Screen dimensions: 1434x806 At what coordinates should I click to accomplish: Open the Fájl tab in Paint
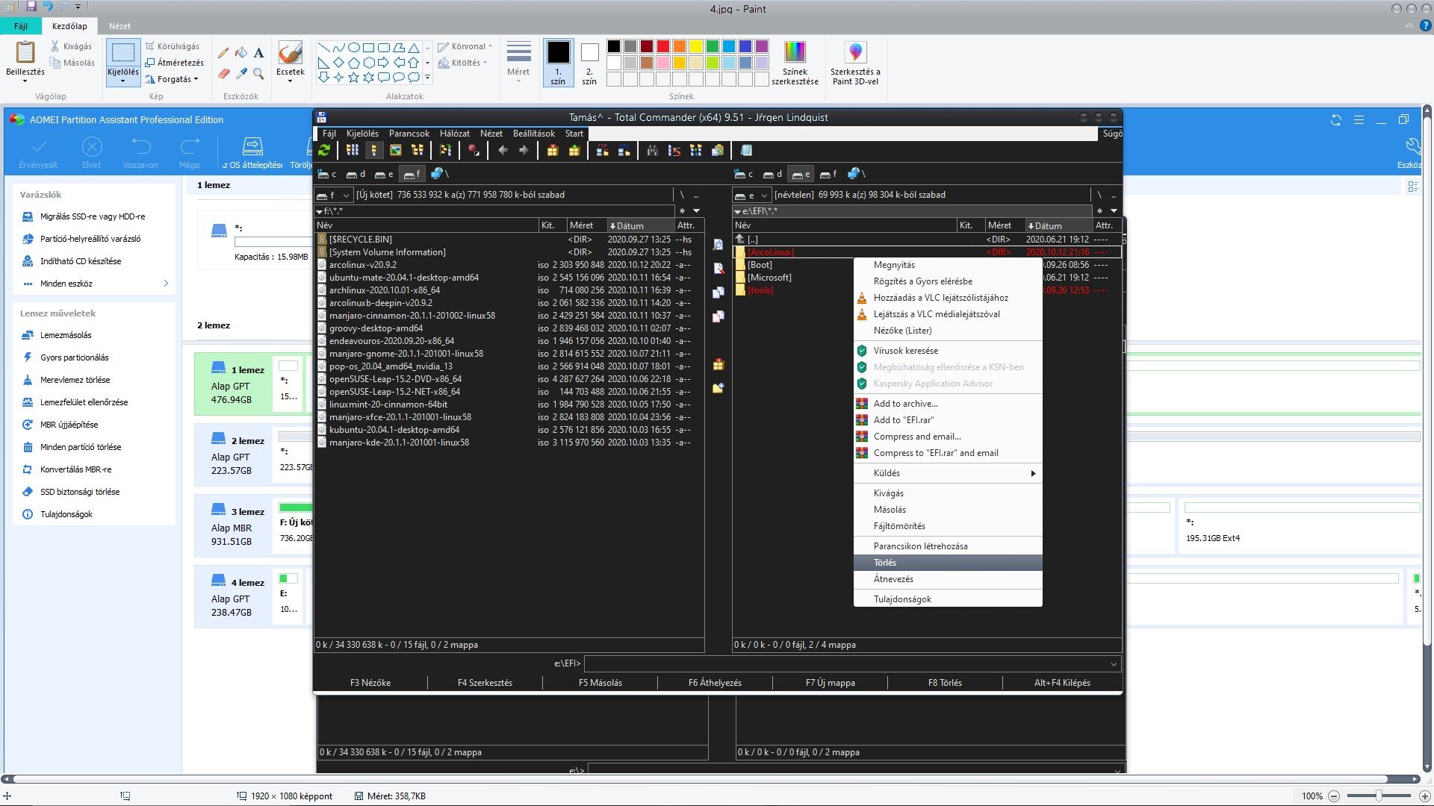[x=21, y=25]
